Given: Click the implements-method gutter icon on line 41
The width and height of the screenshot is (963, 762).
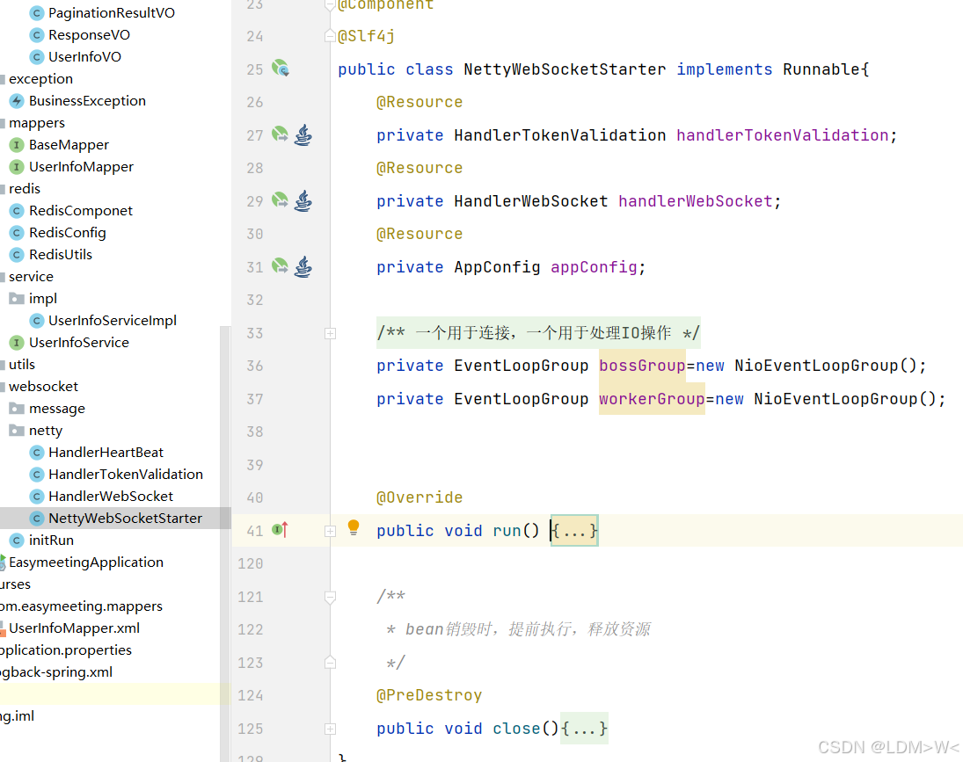Looking at the screenshot, I should tap(280, 529).
